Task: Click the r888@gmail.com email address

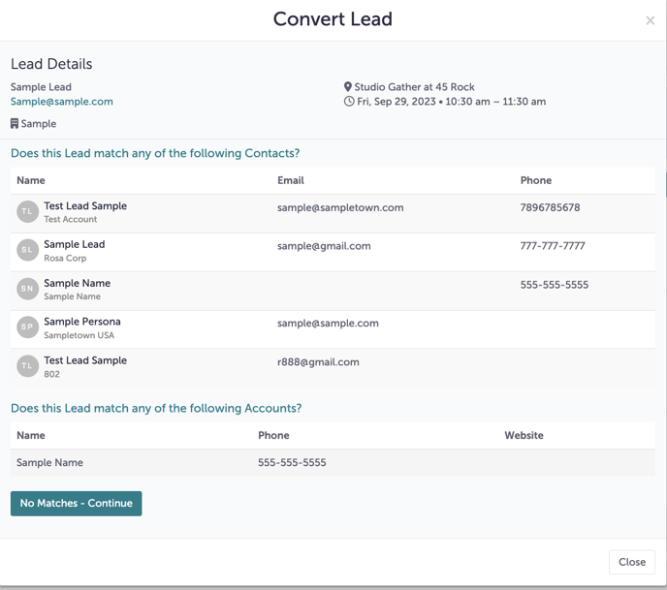Action: pyautogui.click(x=318, y=362)
